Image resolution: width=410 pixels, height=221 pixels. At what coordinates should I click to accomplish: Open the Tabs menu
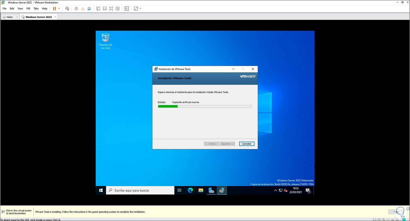click(36, 8)
